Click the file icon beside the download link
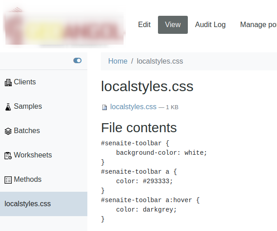Viewport: 277px width, 231px height. click(105, 107)
